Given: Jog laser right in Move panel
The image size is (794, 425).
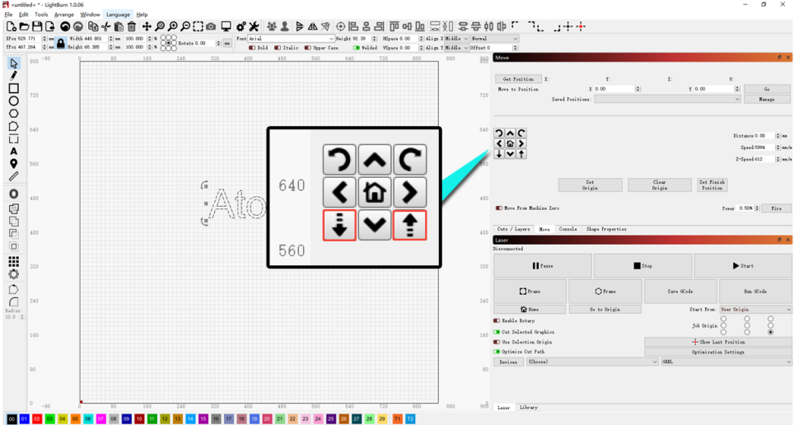Looking at the screenshot, I should 521,144.
